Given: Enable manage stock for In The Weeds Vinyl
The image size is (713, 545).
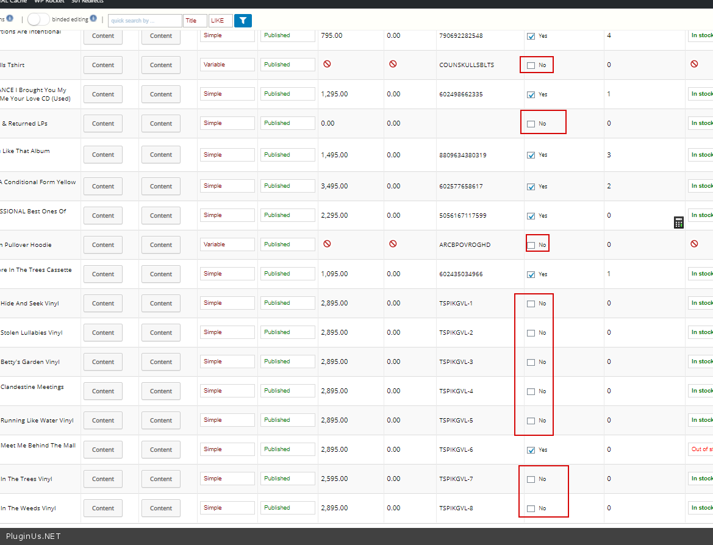Looking at the screenshot, I should pyautogui.click(x=531, y=508).
